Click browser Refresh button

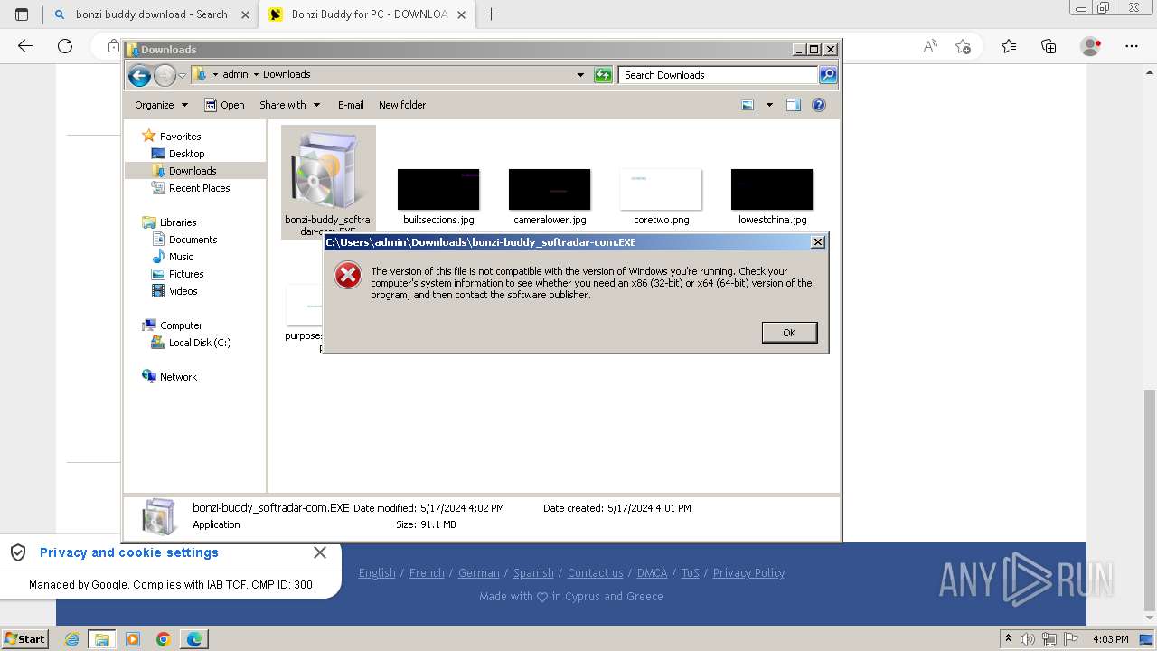point(65,46)
